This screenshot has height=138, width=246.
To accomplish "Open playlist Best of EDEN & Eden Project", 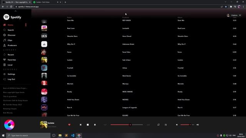I will [x=15, y=88].
